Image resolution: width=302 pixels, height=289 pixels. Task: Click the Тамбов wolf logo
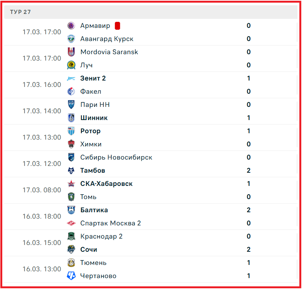[71, 170]
